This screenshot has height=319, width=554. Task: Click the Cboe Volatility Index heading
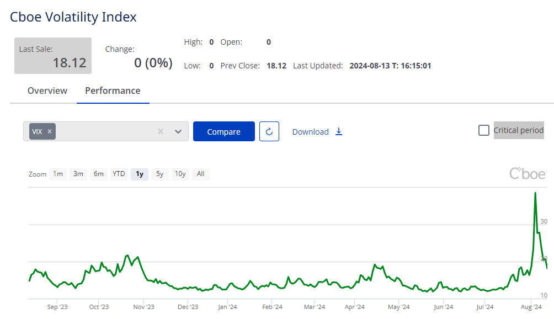73,17
